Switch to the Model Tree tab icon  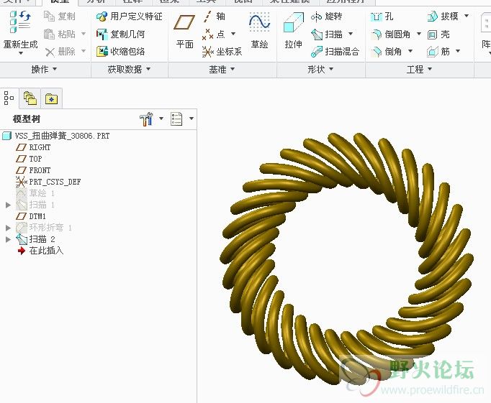(x=9, y=98)
